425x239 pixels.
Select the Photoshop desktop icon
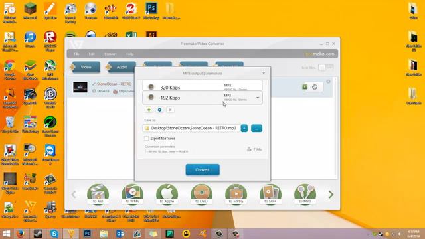(151, 11)
